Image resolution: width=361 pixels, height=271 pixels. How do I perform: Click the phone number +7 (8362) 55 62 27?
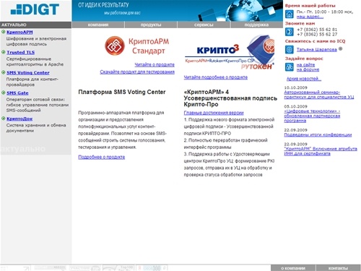click(x=317, y=34)
